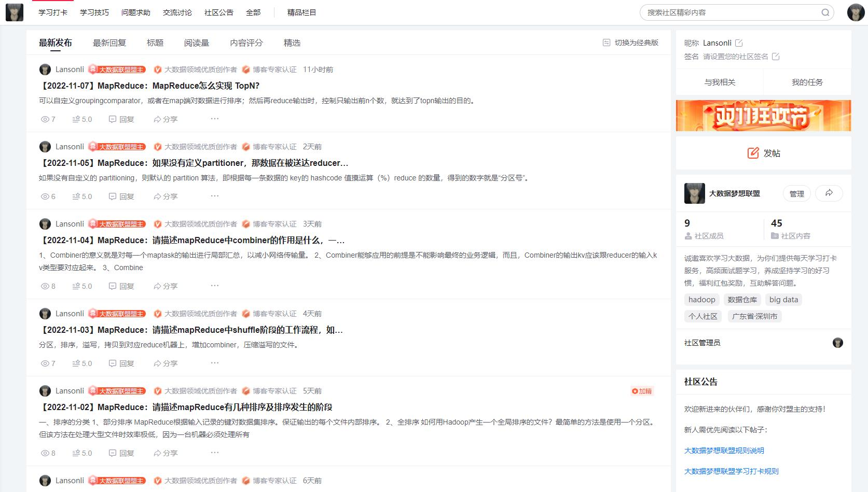Viewport: 868px width, 492px height.
Task: Click 分享 on the 2022-11-02 sorting post
Action: tap(166, 453)
